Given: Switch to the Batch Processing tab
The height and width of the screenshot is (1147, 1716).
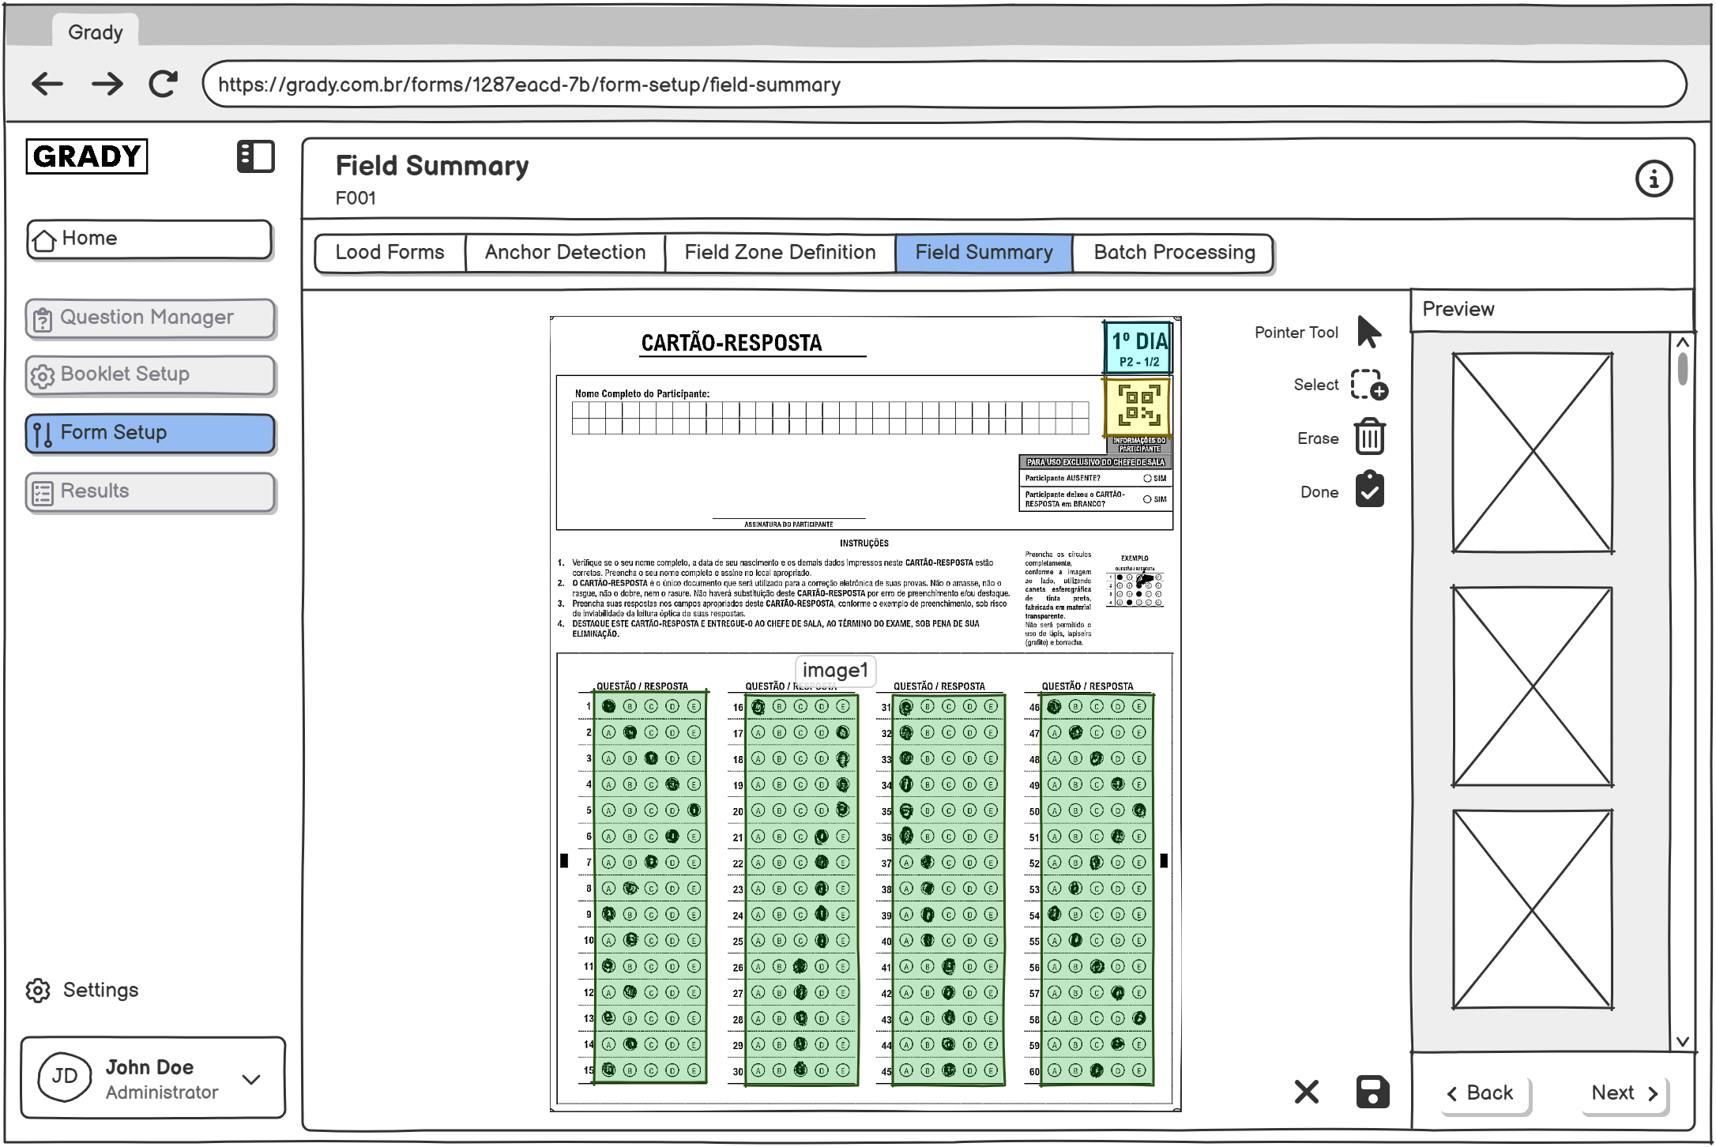Looking at the screenshot, I should [1172, 252].
